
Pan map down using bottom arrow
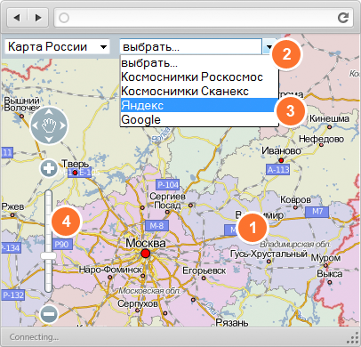point(49,139)
